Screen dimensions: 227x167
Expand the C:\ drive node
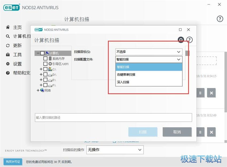click(x=41, y=69)
